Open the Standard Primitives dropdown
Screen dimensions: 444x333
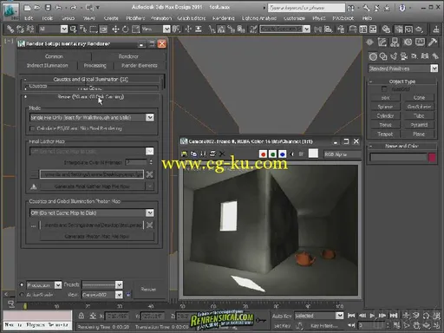coord(403,69)
